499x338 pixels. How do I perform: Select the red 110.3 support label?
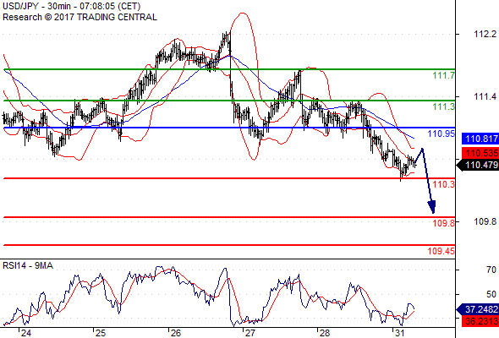[444, 184]
